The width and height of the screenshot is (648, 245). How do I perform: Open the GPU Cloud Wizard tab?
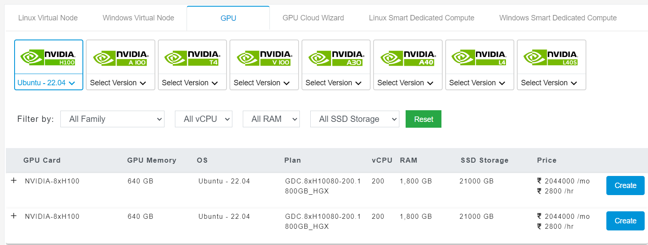click(x=313, y=18)
